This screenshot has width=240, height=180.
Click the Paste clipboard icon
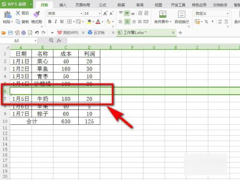pyautogui.click(x=8, y=15)
